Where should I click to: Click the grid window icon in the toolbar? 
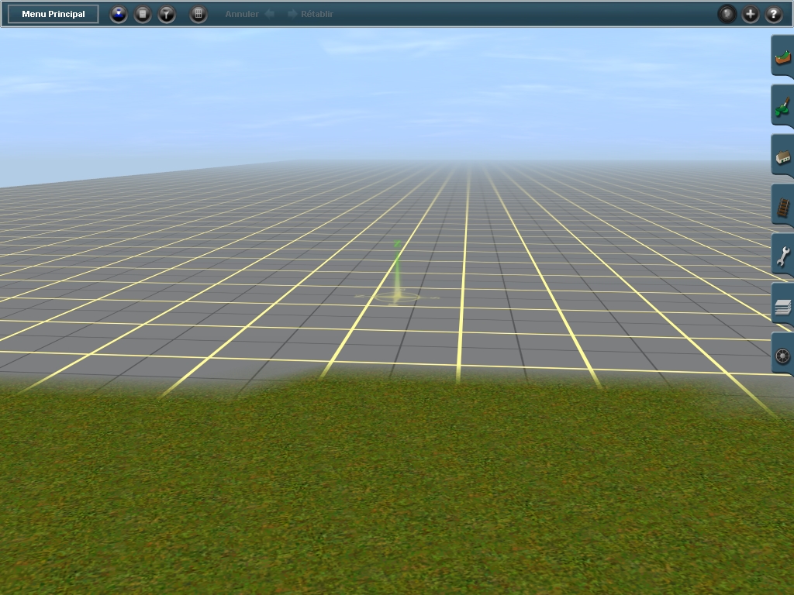(x=198, y=14)
